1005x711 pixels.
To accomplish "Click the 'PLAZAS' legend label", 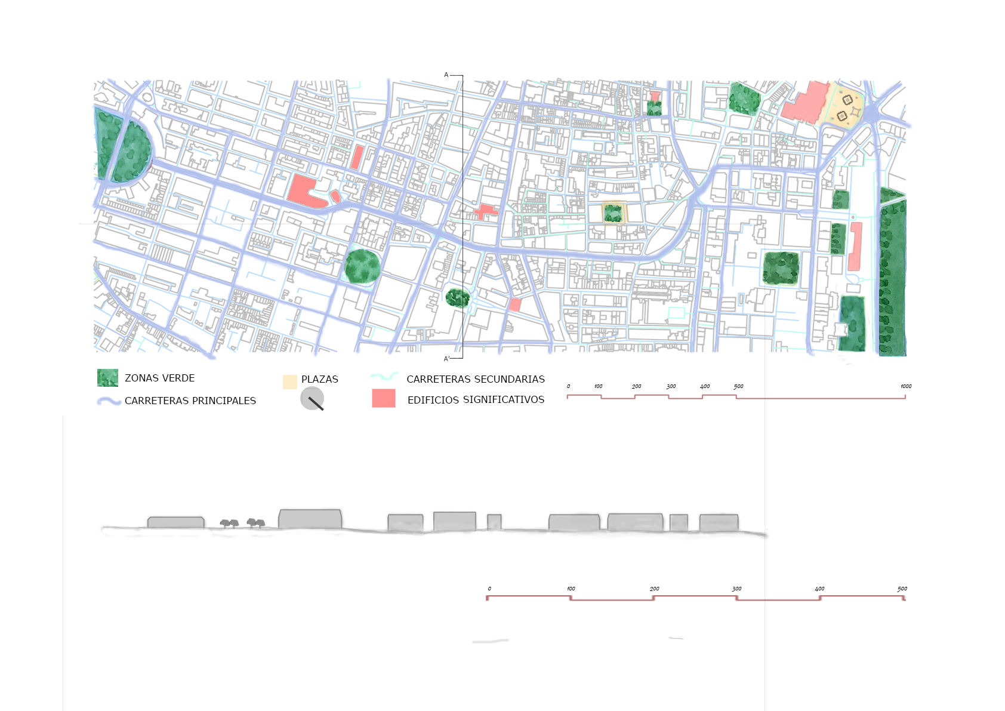I will click(x=320, y=379).
